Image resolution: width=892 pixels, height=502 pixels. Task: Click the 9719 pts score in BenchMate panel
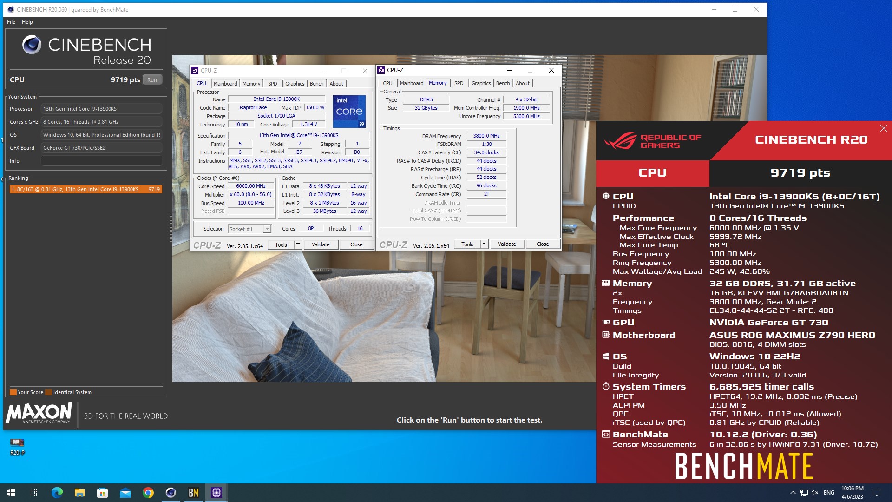point(800,173)
